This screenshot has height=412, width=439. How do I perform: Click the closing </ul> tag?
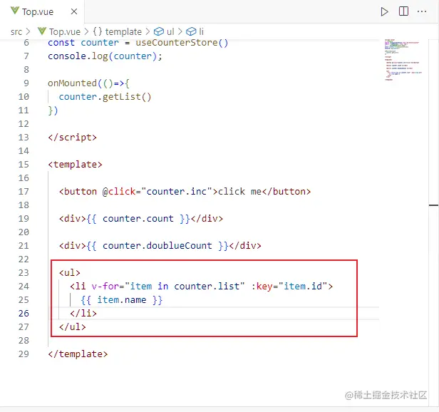coord(72,327)
